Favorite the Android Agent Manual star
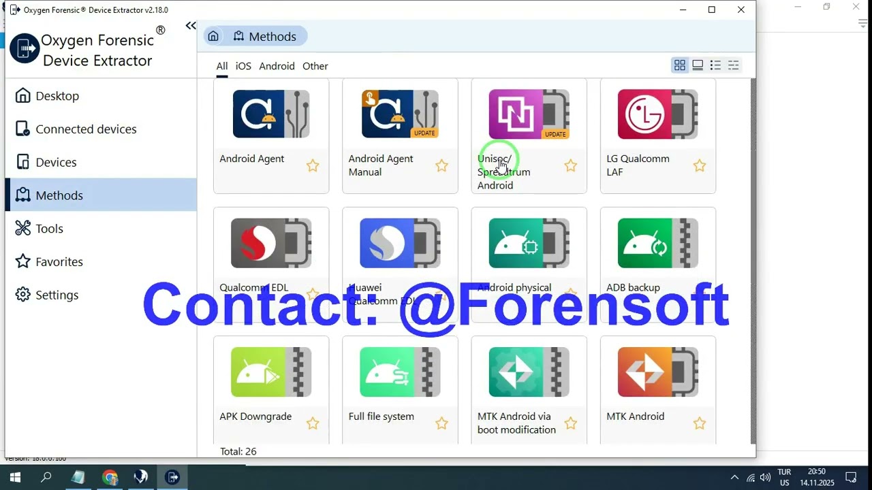Screen dimensions: 872x490 (x=441, y=165)
